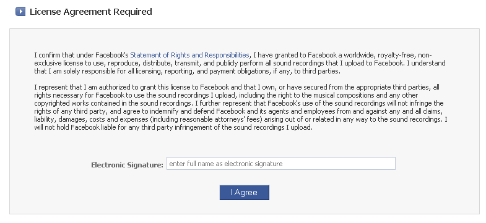The width and height of the screenshot is (486, 223).
Task: Click the paragraph starting with "I represent that"
Action: click(240, 107)
